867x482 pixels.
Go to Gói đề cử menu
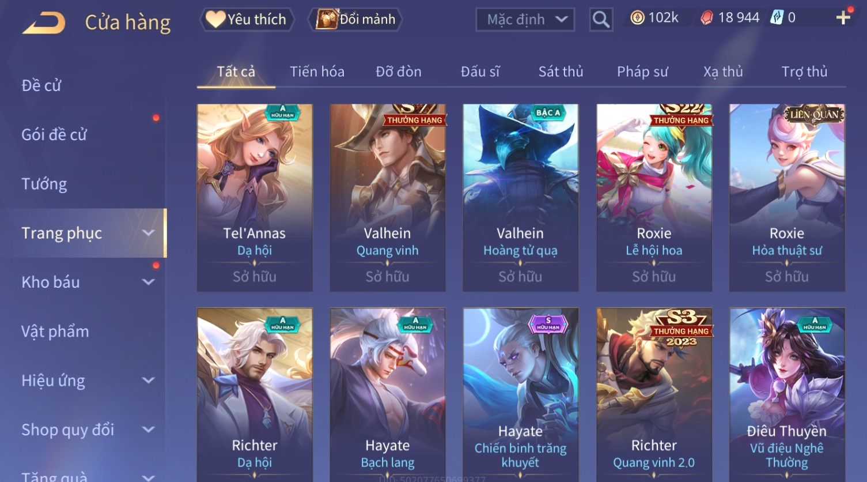54,135
